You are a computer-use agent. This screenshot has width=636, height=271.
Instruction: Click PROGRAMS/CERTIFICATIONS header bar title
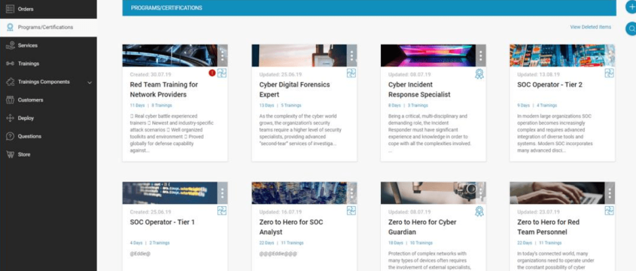(166, 7)
